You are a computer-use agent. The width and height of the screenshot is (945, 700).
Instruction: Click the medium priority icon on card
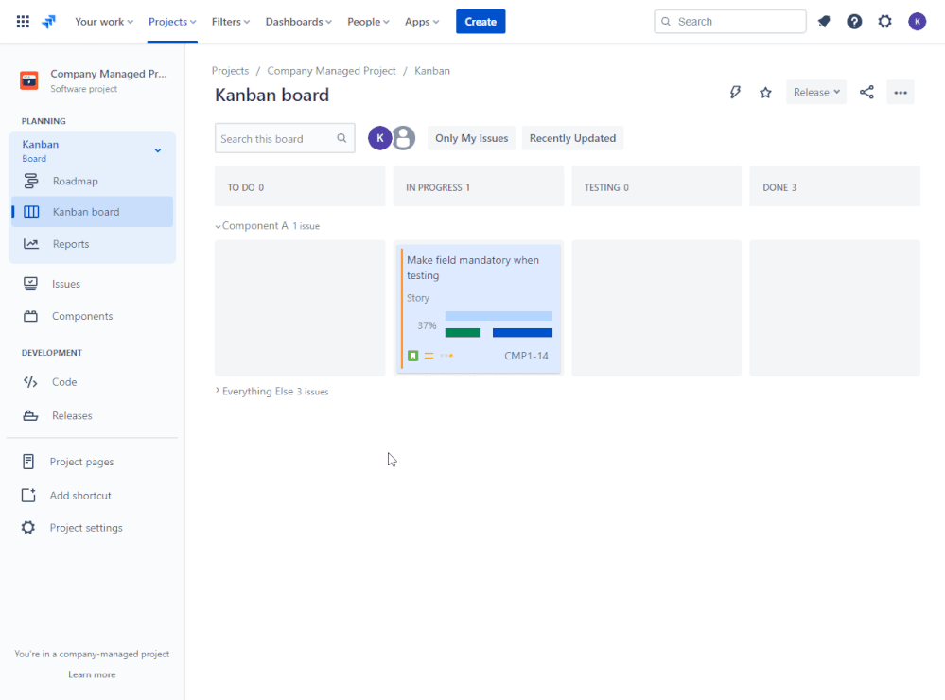click(x=429, y=356)
